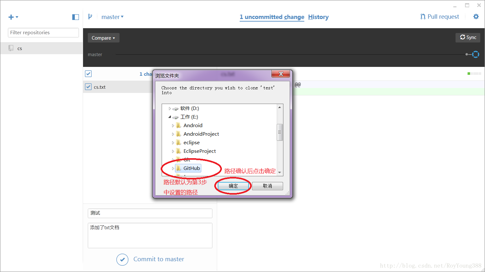Focus the Filter repositories field

coord(43,33)
